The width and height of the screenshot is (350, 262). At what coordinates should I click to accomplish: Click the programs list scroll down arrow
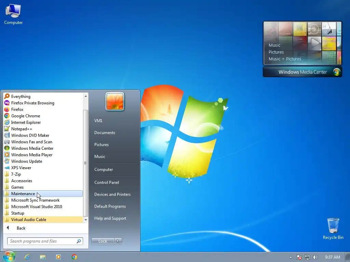(x=86, y=220)
